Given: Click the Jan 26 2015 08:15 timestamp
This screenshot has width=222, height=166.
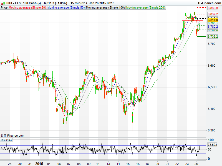Looking at the screenshot, I should point(102,3).
